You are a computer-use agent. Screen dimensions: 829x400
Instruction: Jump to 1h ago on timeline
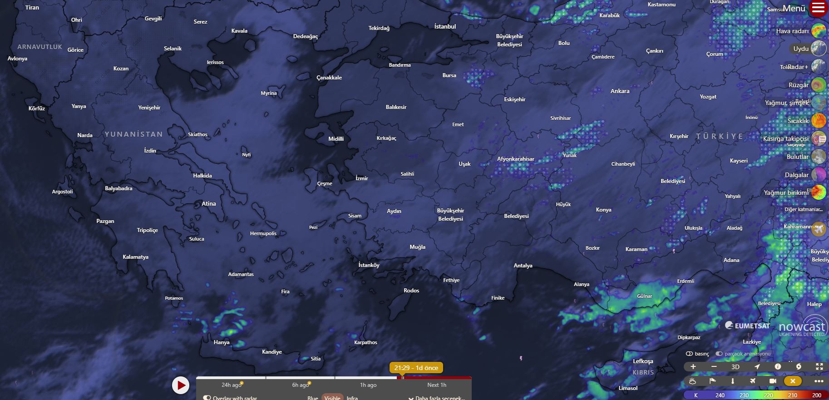(368, 385)
